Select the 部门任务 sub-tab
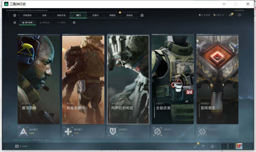 pos(28,23)
